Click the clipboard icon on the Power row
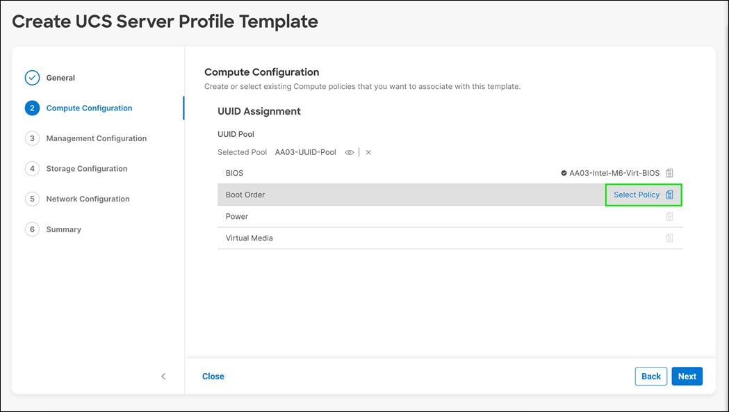 [669, 216]
